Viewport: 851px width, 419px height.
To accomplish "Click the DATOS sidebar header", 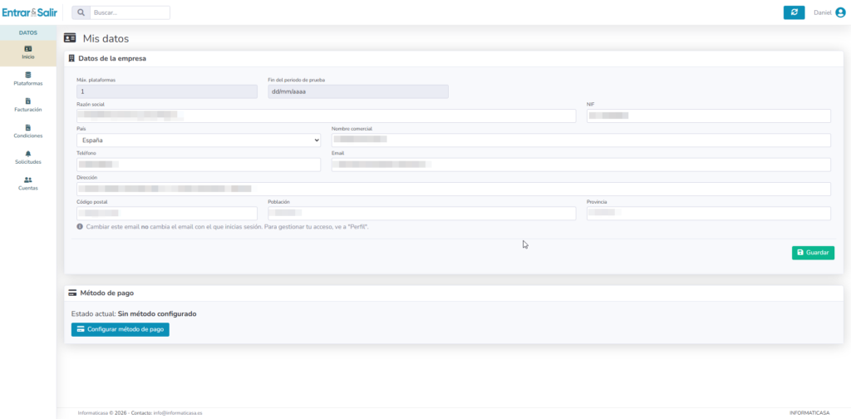I will point(28,32).
